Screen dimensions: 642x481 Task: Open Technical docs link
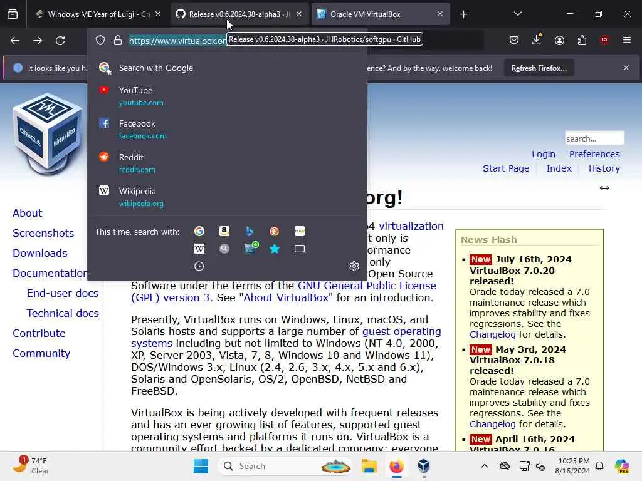tap(63, 313)
